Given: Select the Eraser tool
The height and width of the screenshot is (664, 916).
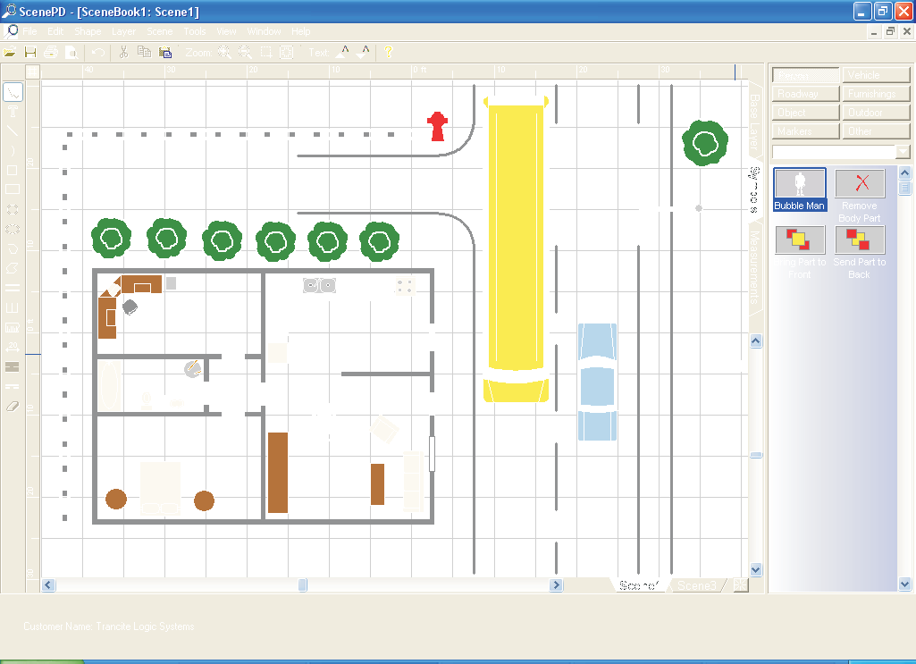Looking at the screenshot, I should click(x=13, y=406).
